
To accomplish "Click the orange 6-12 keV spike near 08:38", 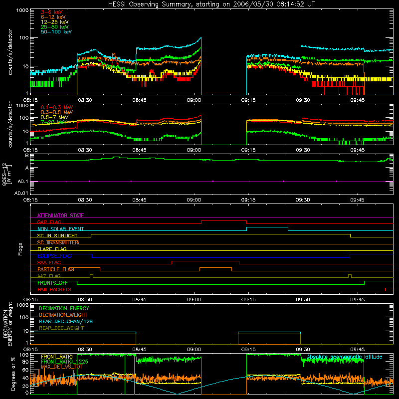I will (x=114, y=55).
